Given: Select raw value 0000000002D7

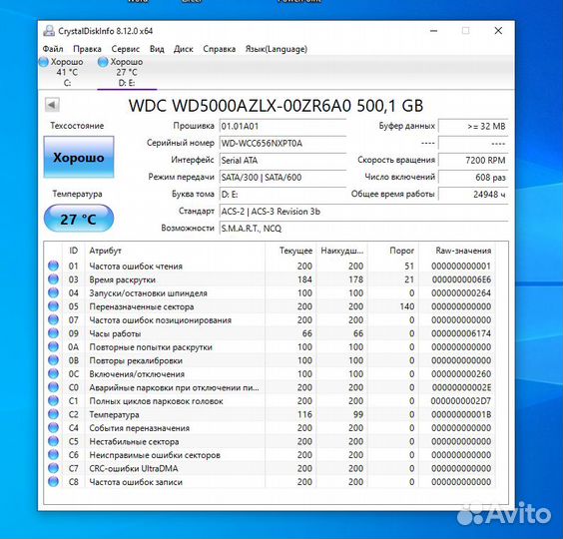Looking at the screenshot, I should tap(460, 401).
